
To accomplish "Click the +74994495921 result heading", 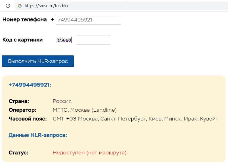I will tap(30, 85).
